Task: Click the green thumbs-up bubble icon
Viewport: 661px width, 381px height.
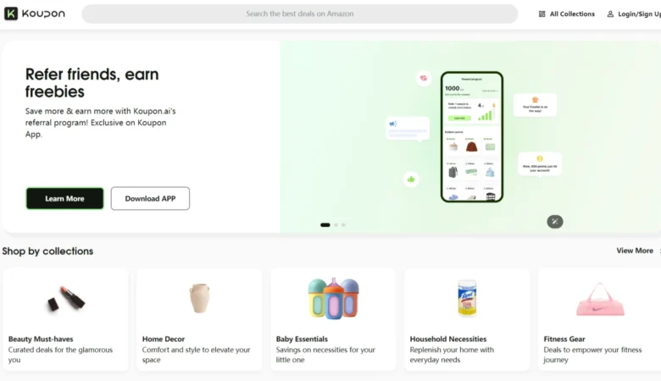Action: 411,179
